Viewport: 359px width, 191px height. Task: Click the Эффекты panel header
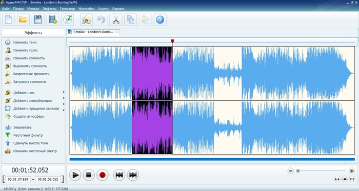point(33,33)
